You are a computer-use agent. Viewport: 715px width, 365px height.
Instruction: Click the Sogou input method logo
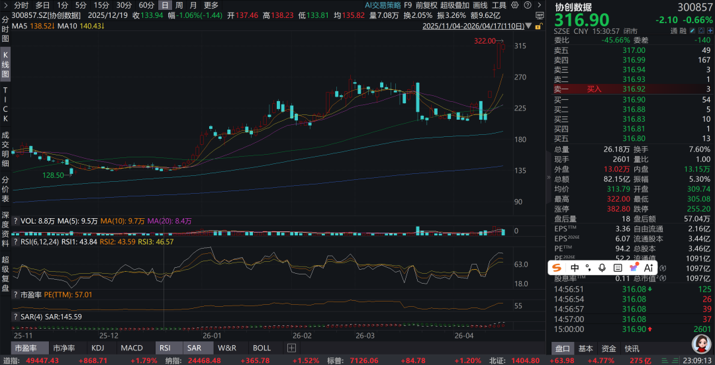point(557,268)
